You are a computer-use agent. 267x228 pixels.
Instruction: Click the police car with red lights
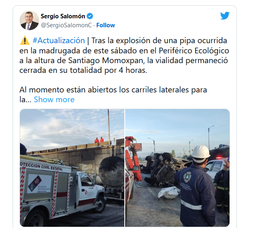click(x=216, y=167)
